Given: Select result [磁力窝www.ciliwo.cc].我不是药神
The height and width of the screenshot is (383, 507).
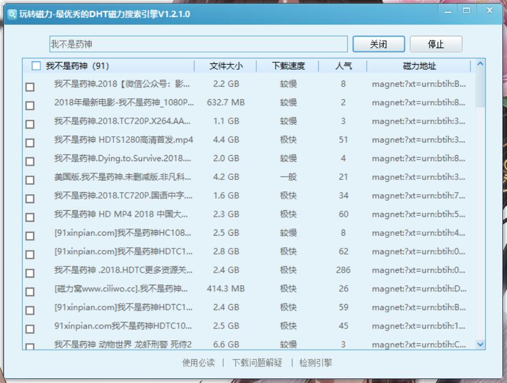Looking at the screenshot, I should (x=121, y=289).
